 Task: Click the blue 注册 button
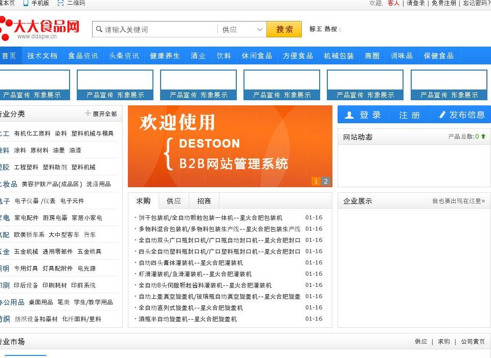coord(409,115)
